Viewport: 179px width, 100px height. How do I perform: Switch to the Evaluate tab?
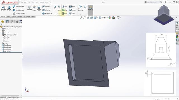coord(14,17)
